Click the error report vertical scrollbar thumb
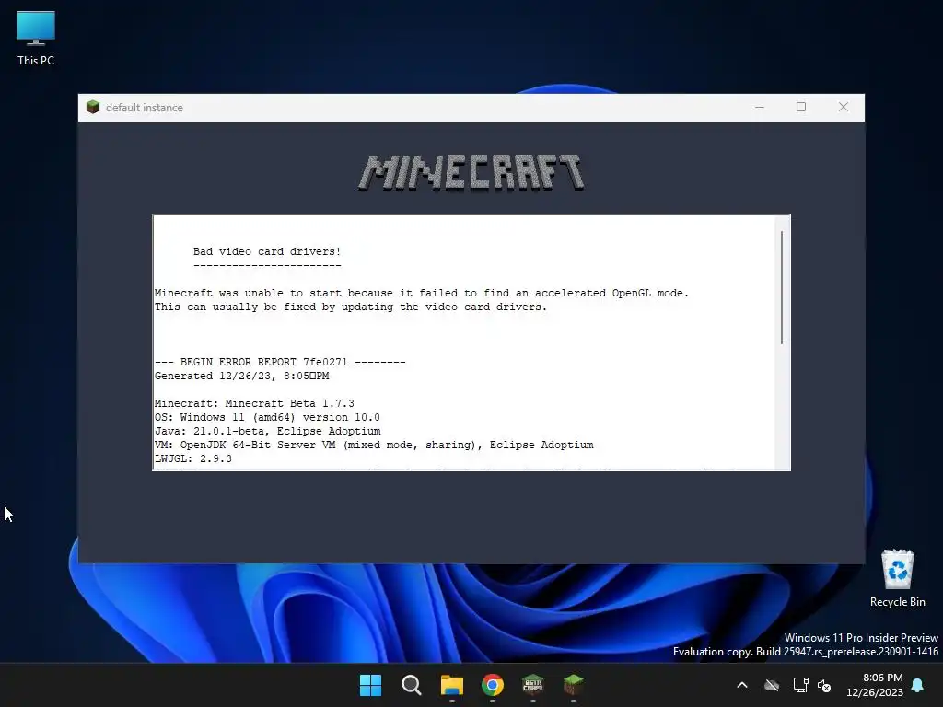This screenshot has width=943, height=707. click(x=782, y=287)
